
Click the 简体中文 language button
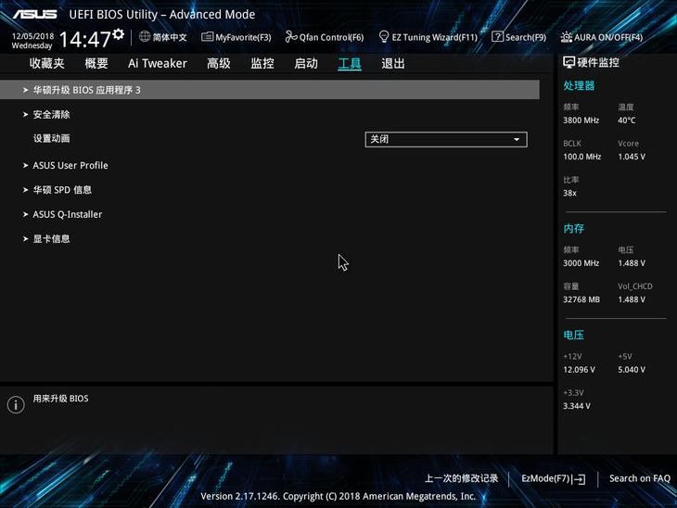tap(163, 37)
